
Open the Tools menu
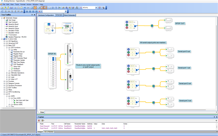tap(17, 4)
